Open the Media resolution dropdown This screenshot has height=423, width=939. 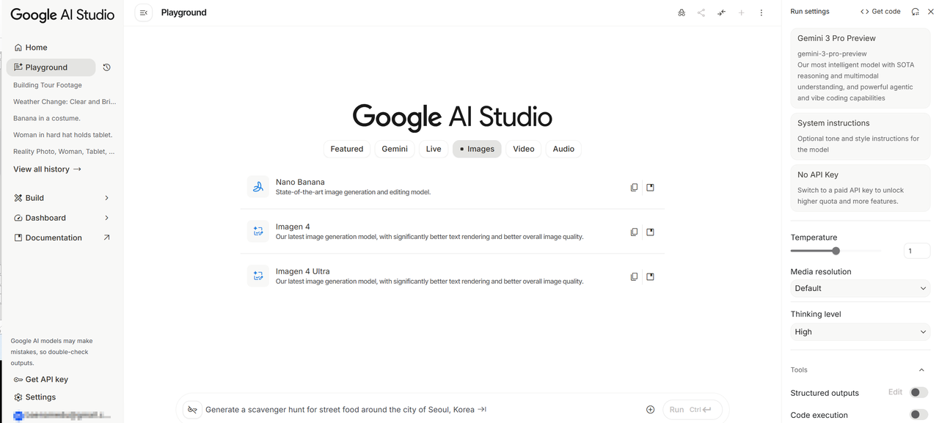(860, 288)
